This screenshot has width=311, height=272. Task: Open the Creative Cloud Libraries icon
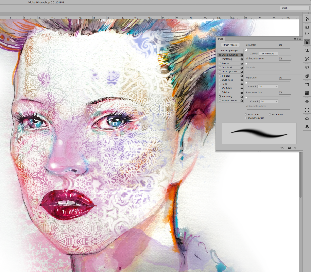tap(307, 76)
